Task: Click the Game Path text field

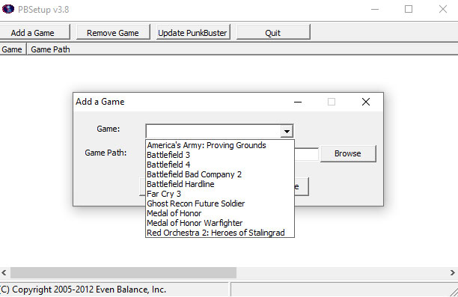Action: tap(306, 154)
